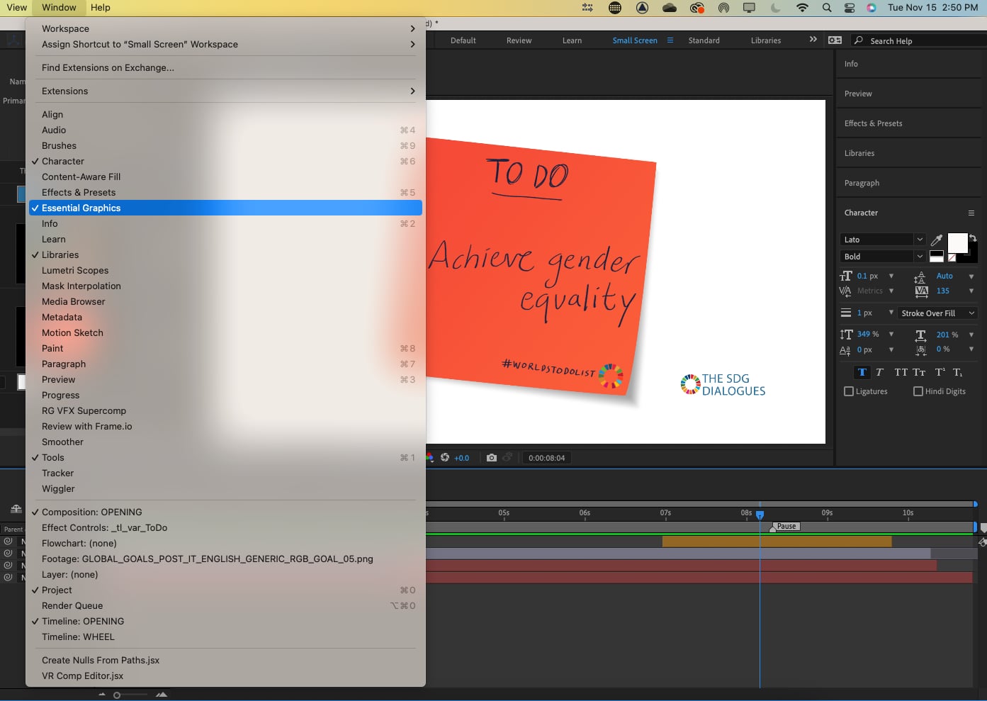
Task: Click the white fill color swatch
Action: 957,243
